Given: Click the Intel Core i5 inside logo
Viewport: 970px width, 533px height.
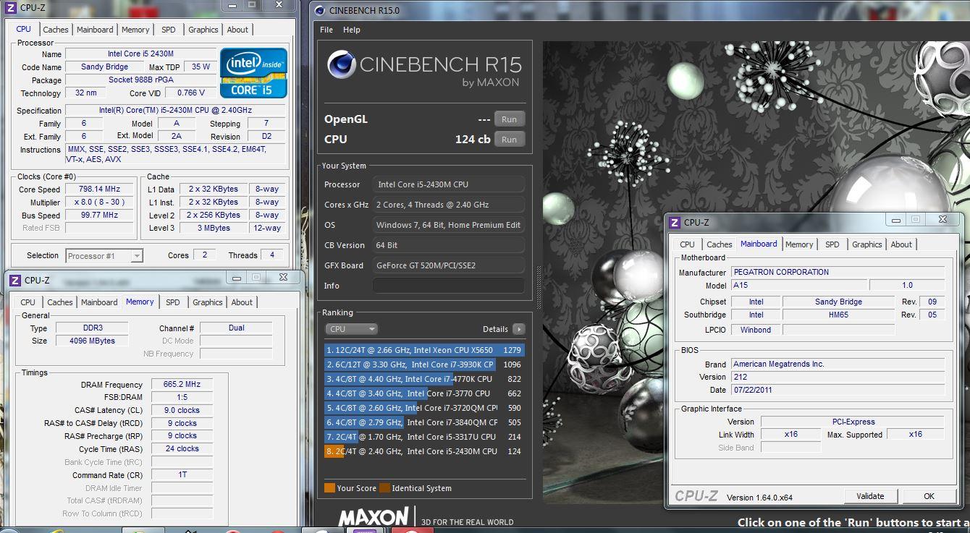Looking at the screenshot, I should tap(253, 73).
